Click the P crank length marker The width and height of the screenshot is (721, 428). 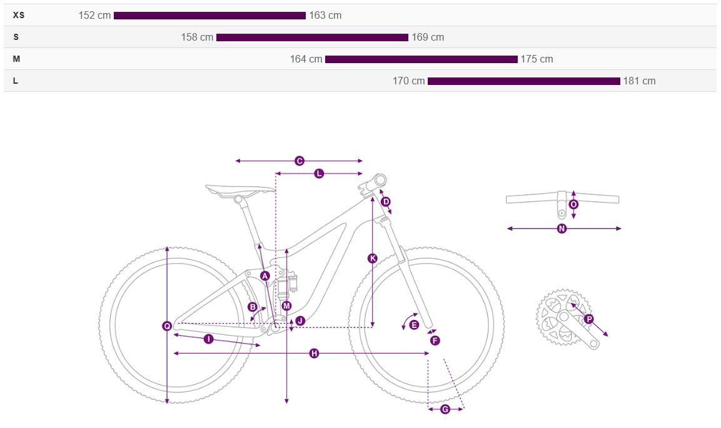[588, 319]
